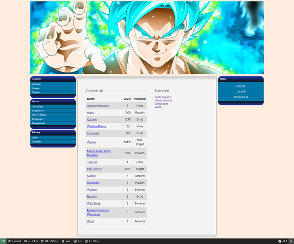294x244 pixels.
Task: Open Players Online list
Action: click(40, 115)
